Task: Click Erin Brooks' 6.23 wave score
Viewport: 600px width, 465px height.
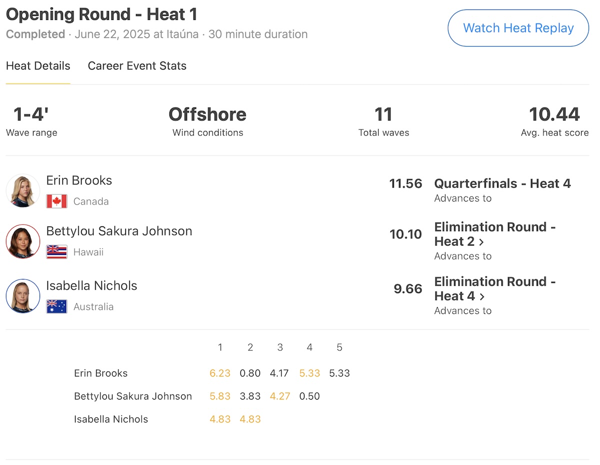Action: point(220,373)
